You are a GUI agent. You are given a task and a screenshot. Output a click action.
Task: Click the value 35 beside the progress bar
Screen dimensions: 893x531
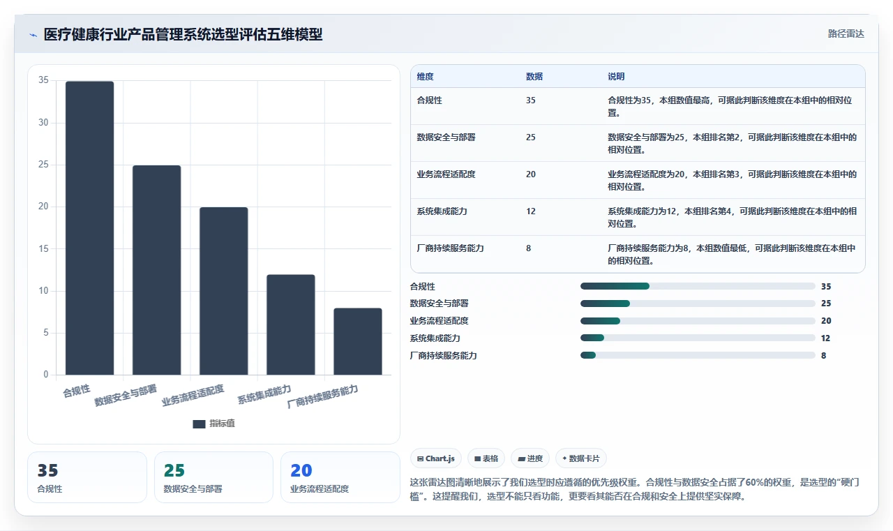tap(826, 286)
